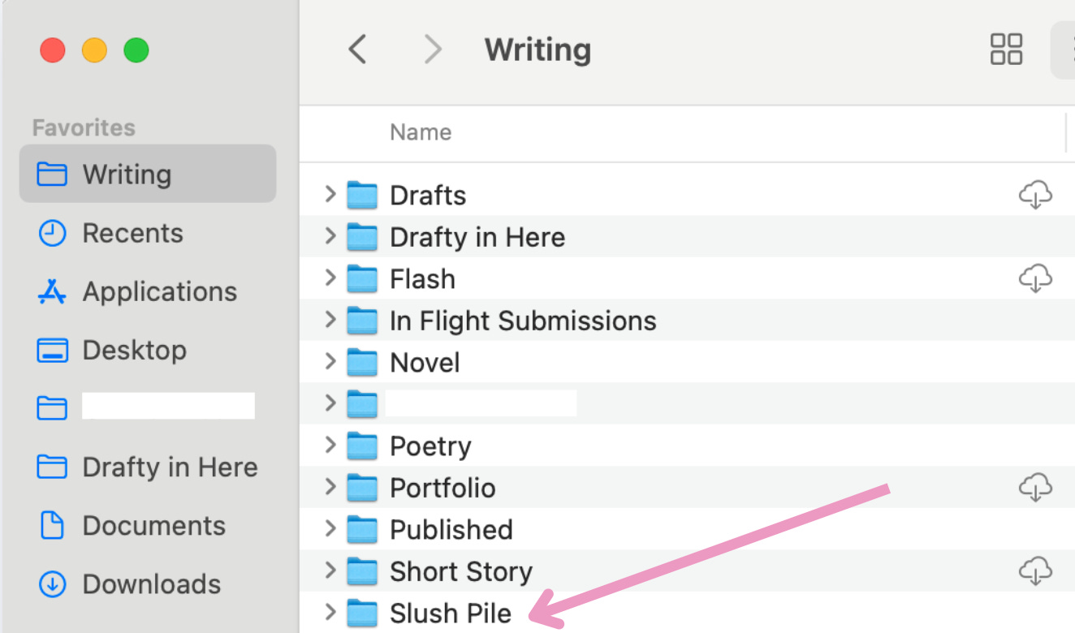Viewport: 1075px width, 633px height.
Task: Download Portfolio folder from iCloud
Action: coord(1035,487)
